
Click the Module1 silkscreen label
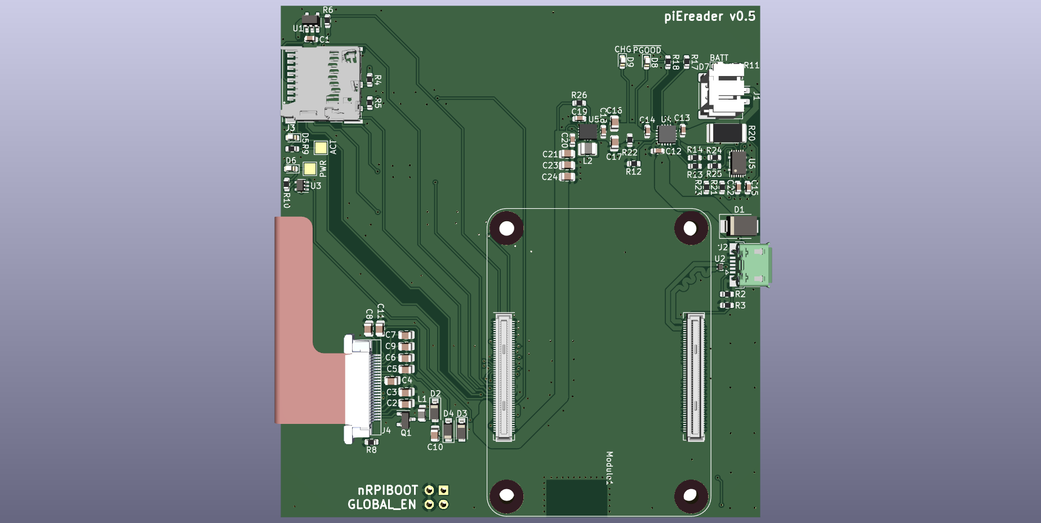[610, 468]
